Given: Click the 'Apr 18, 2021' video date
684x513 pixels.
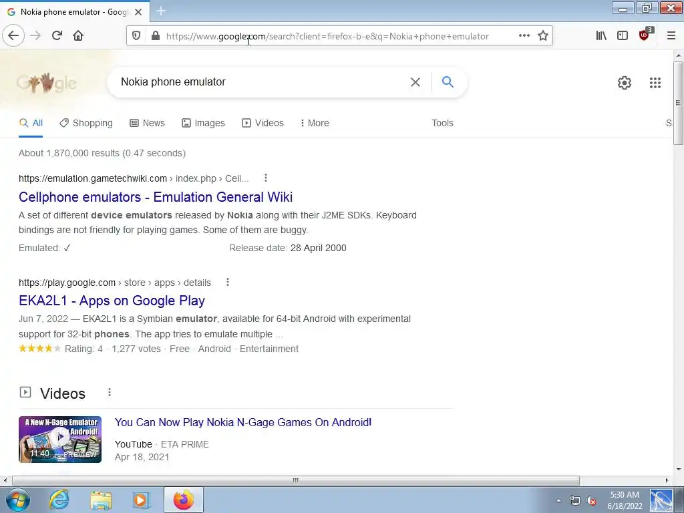Looking at the screenshot, I should [x=142, y=457].
